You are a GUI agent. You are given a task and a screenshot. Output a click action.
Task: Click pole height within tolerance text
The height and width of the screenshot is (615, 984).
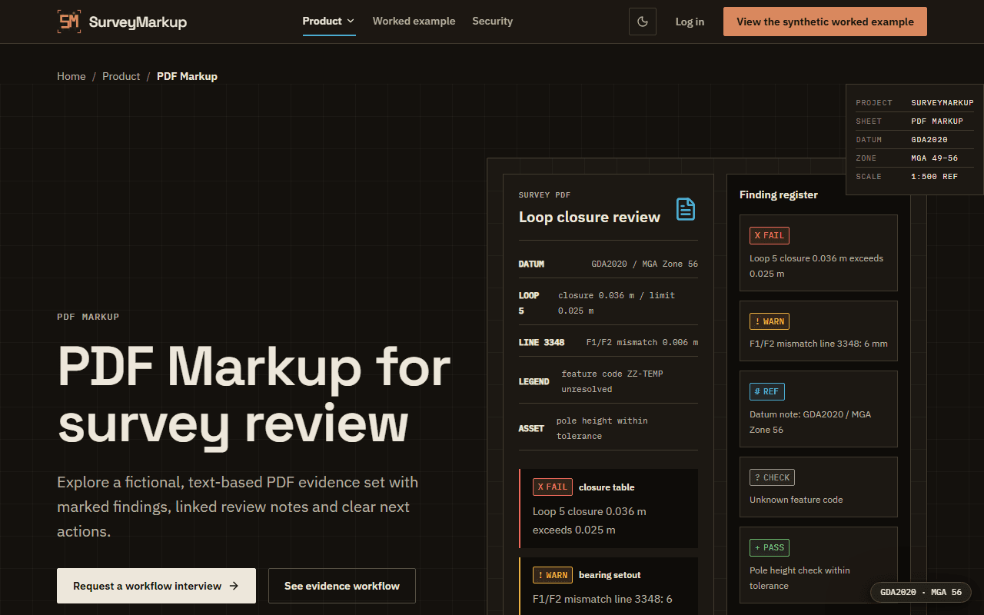pyautogui.click(x=602, y=428)
